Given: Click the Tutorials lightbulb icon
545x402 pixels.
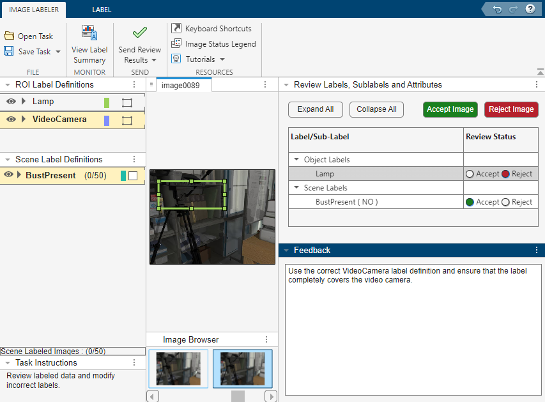Looking at the screenshot, I should (176, 58).
